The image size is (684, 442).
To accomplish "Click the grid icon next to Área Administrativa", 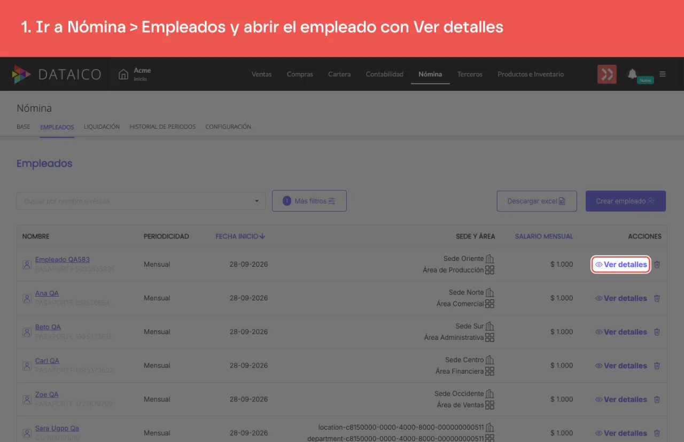I will 489,337.
